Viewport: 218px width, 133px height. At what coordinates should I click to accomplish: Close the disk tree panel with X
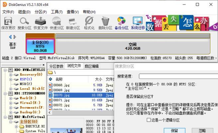pos(44,65)
